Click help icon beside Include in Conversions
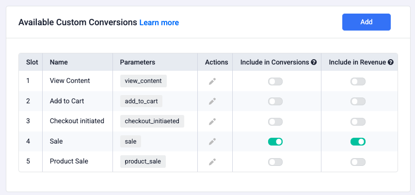 tap(314, 62)
